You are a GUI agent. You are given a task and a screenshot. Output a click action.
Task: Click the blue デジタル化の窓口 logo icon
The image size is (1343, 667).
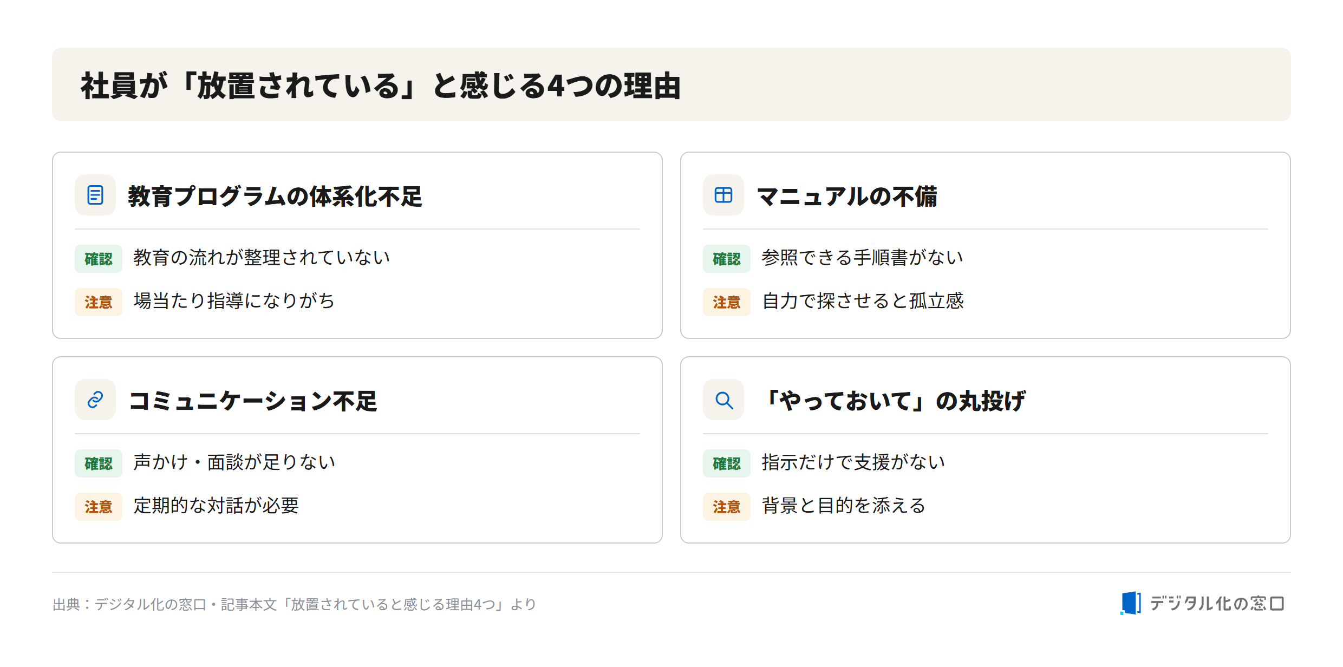pos(1131,603)
